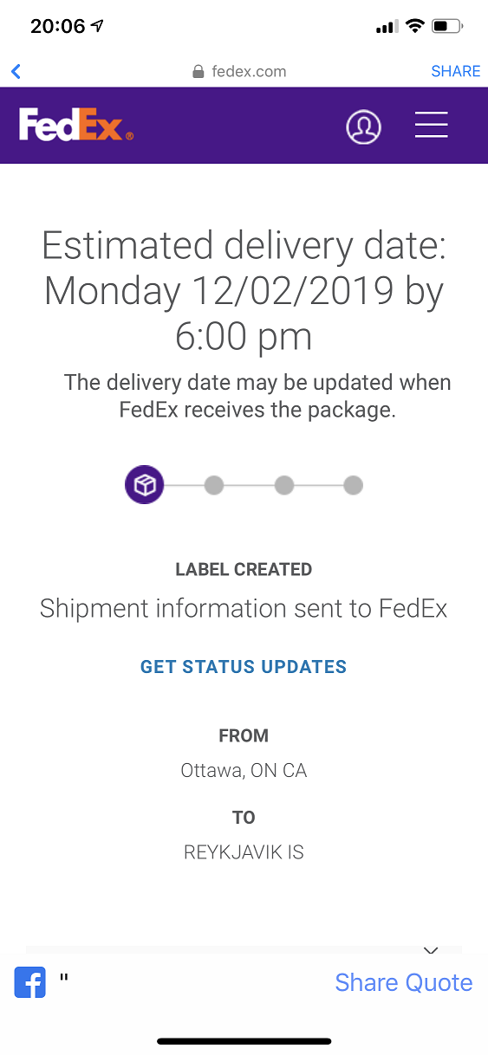
Task: Select the last gray progress tracker dot
Action: [x=353, y=486]
